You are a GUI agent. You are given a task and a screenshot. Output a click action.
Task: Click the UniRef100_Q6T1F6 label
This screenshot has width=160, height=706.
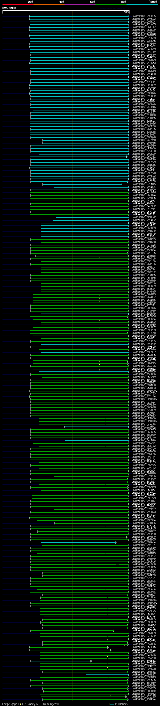[143, 264]
